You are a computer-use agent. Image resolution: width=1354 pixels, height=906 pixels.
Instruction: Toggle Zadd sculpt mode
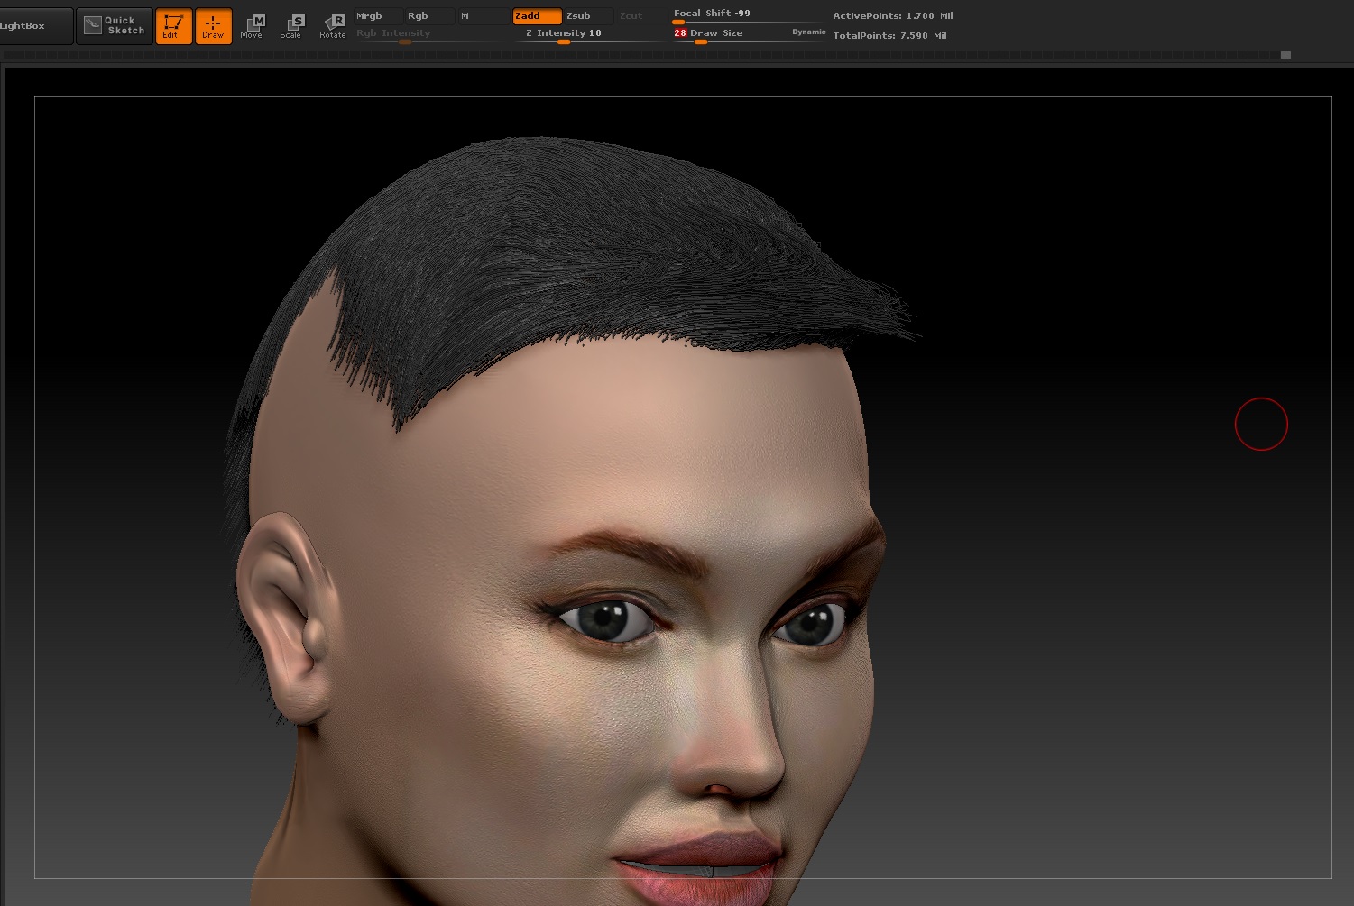pyautogui.click(x=536, y=16)
